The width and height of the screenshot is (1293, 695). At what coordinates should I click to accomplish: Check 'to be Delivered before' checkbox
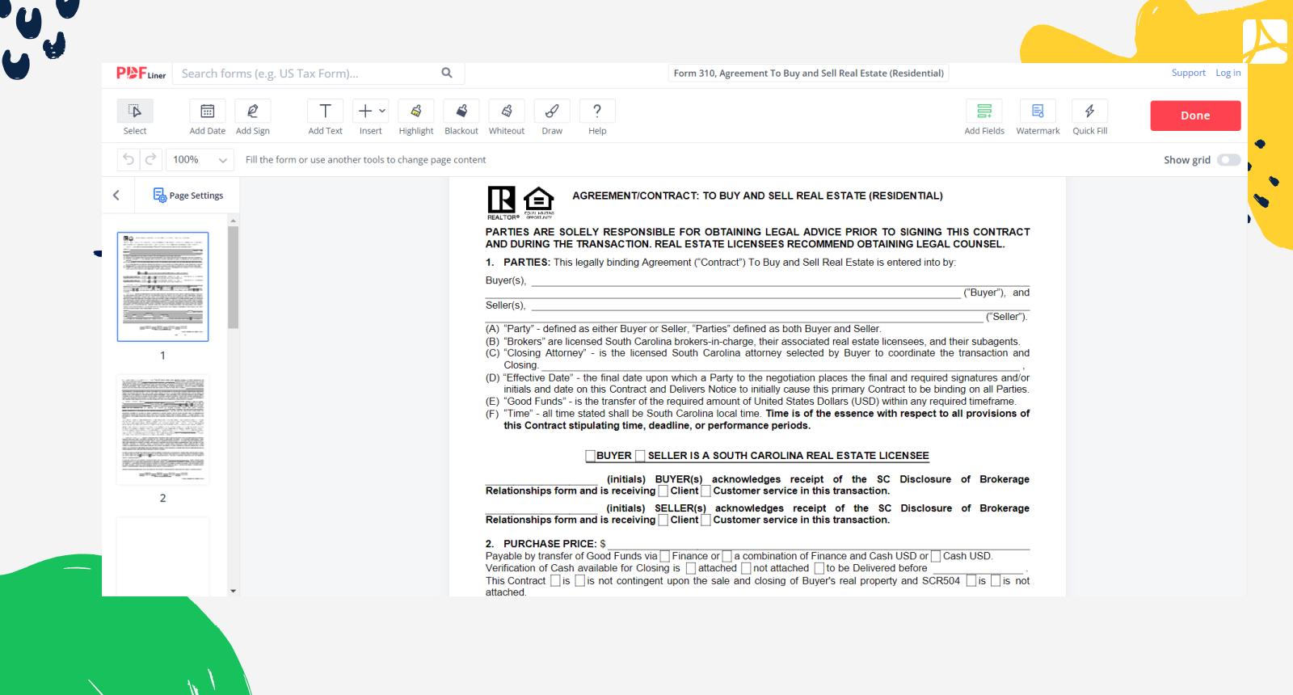pyautogui.click(x=819, y=568)
